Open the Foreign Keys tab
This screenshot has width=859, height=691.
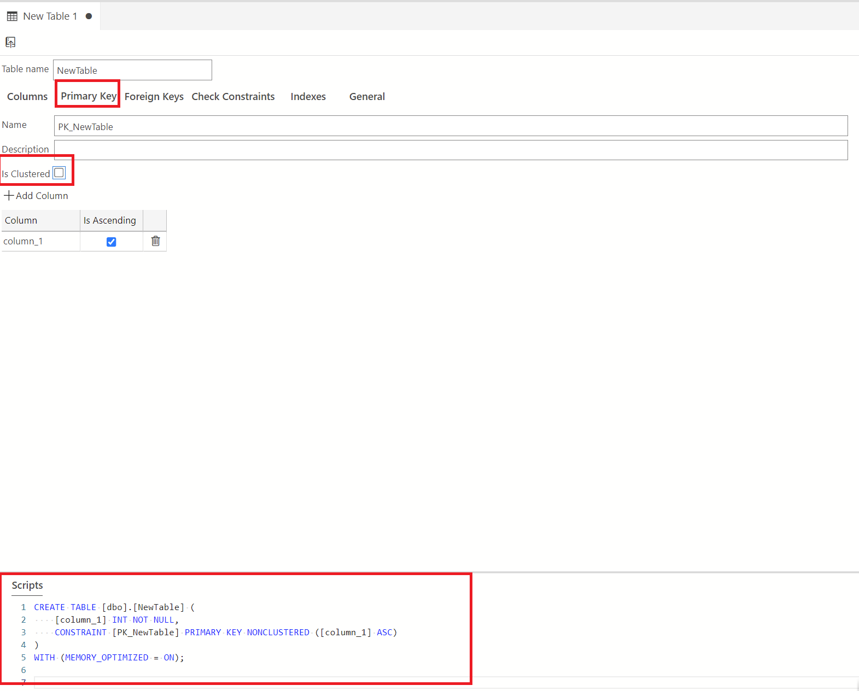click(154, 97)
